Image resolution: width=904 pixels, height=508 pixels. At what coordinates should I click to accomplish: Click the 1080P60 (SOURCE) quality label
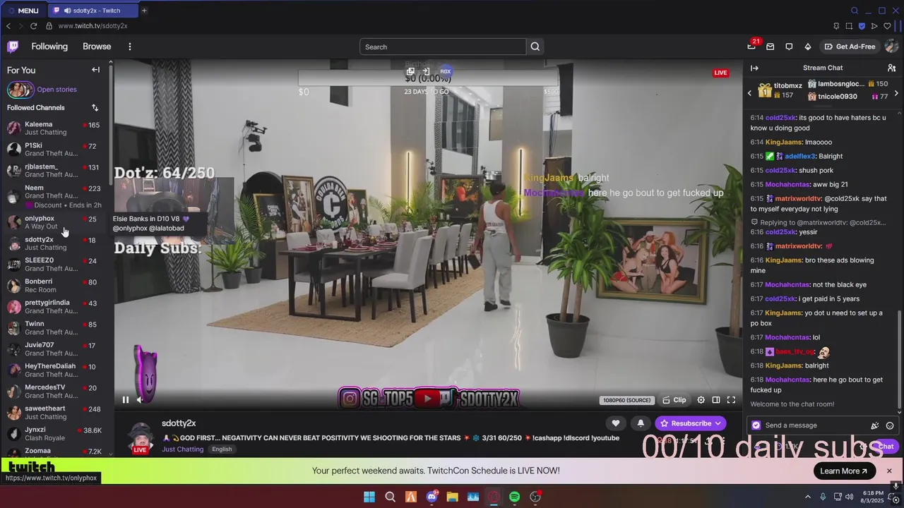pyautogui.click(x=626, y=400)
